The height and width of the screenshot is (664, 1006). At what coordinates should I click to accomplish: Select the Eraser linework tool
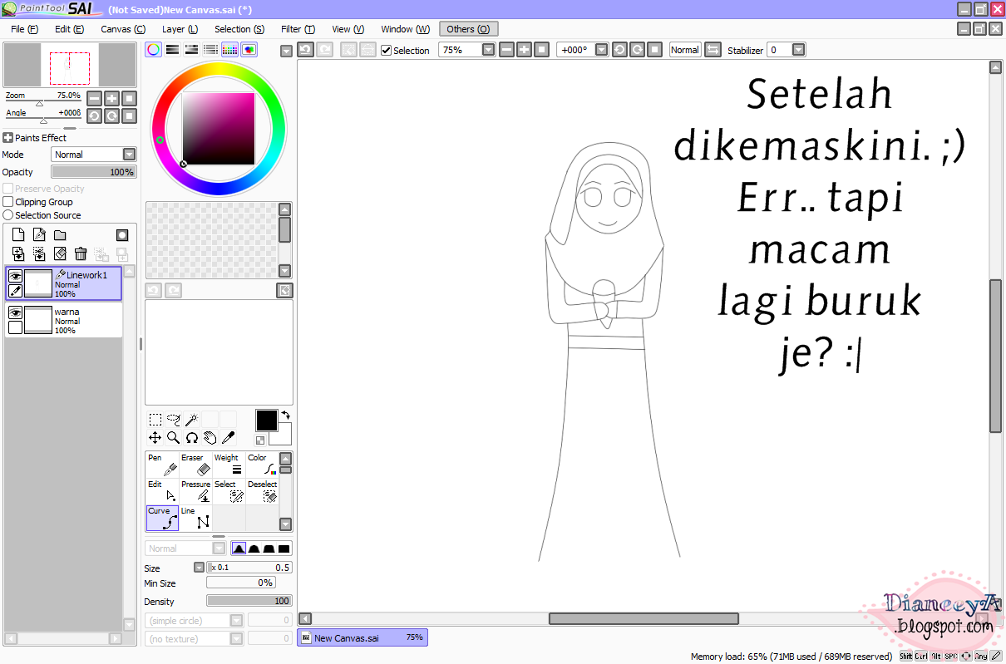[195, 465]
